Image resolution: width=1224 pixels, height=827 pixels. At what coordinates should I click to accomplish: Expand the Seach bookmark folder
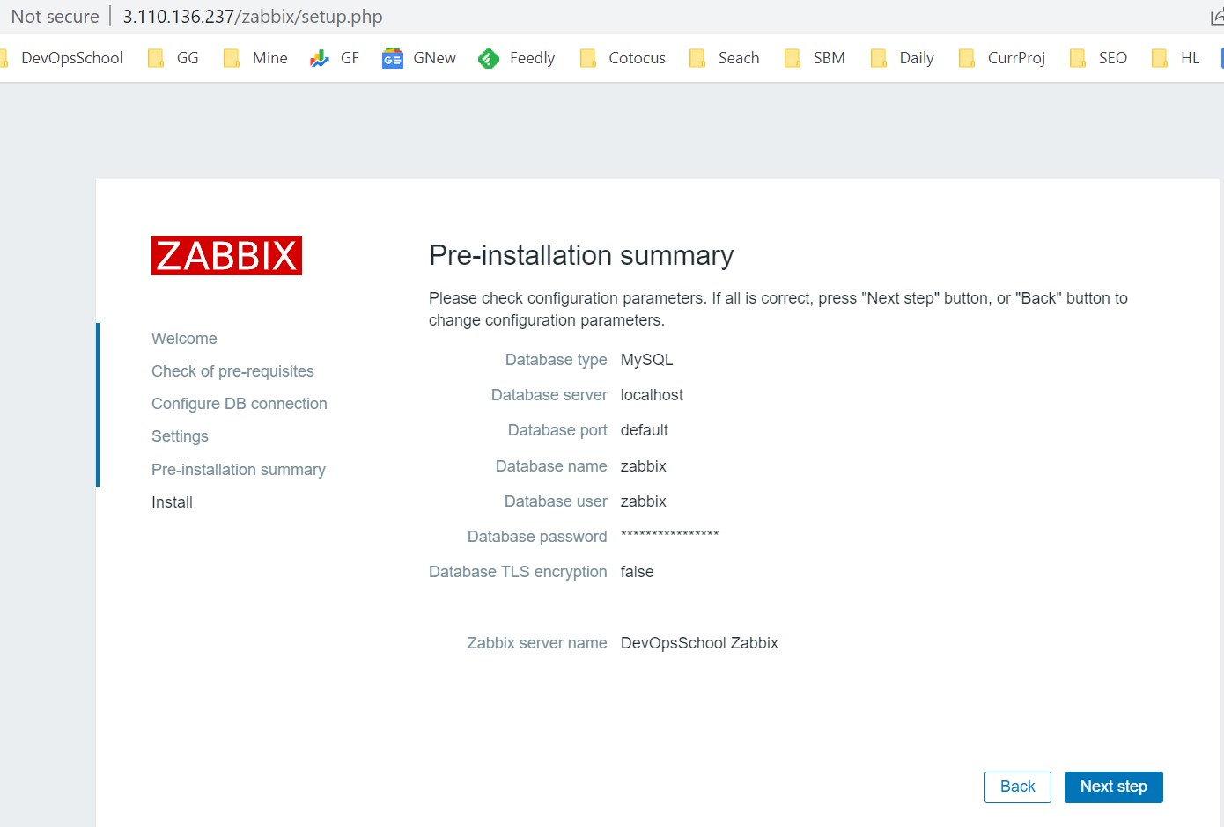[x=725, y=58]
